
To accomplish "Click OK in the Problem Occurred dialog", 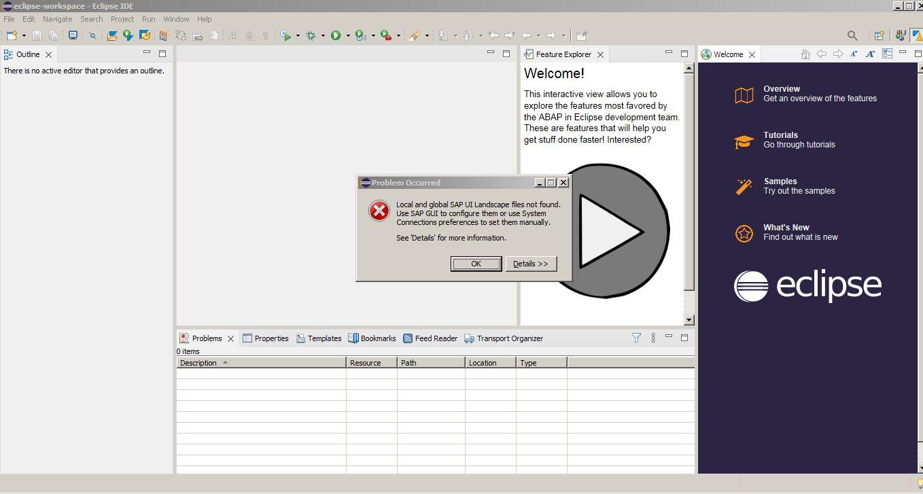I will (476, 264).
